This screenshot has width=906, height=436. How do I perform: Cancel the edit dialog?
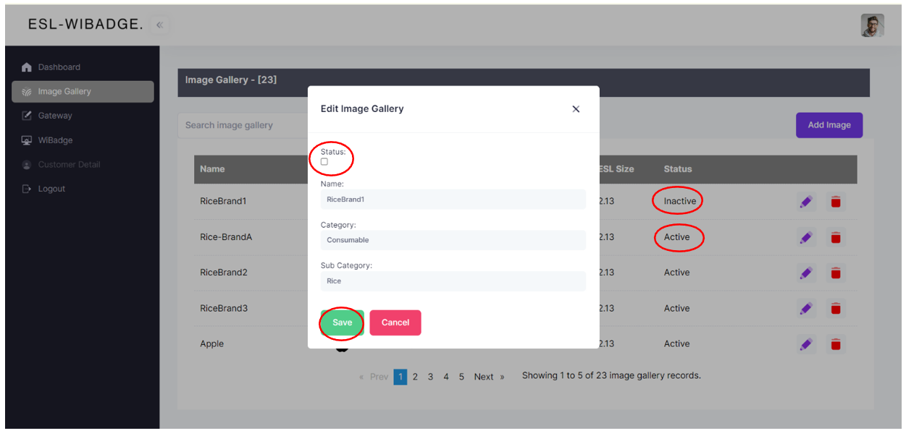point(395,322)
